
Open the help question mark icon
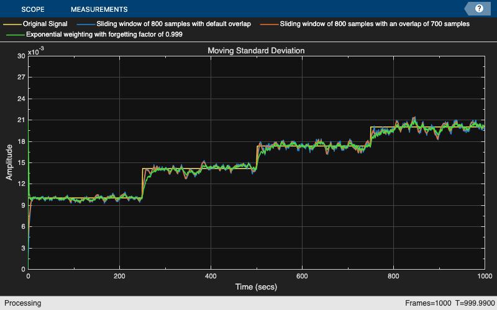(479, 9)
